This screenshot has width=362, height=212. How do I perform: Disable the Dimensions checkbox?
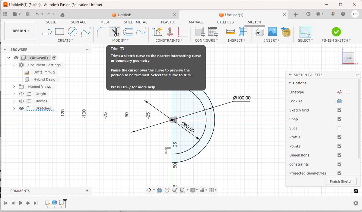point(339,155)
